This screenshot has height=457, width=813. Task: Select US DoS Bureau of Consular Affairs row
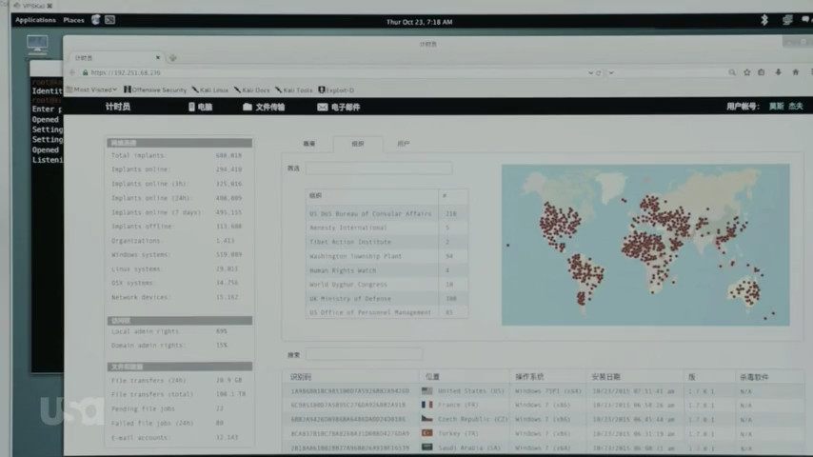(x=387, y=213)
